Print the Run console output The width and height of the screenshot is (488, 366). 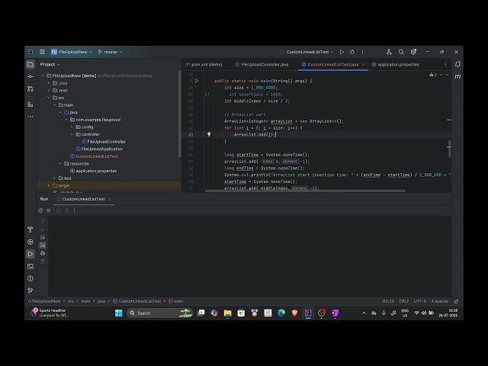43,253
